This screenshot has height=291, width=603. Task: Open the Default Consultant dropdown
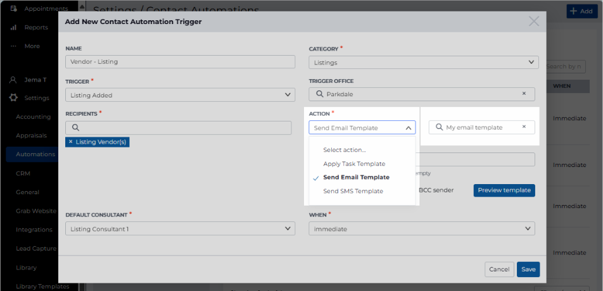pos(181,228)
